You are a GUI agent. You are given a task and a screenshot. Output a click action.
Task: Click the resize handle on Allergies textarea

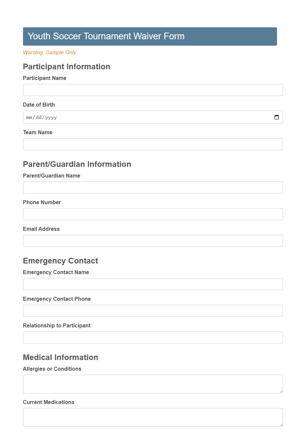coord(281,392)
